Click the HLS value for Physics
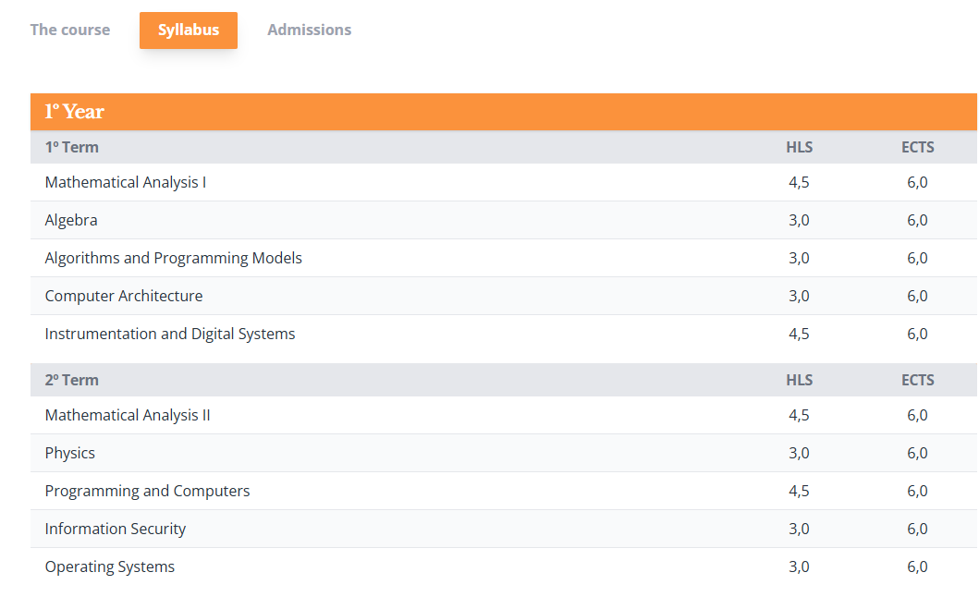Image resolution: width=979 pixels, height=609 pixels. click(799, 453)
